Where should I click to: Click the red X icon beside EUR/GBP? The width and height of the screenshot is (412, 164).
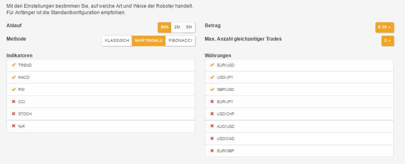[212, 151]
